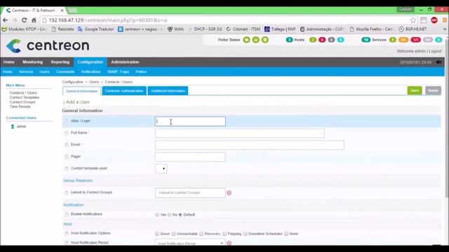Open the WAN bookmark
The image size is (449, 252).
pyautogui.click(x=175, y=29)
